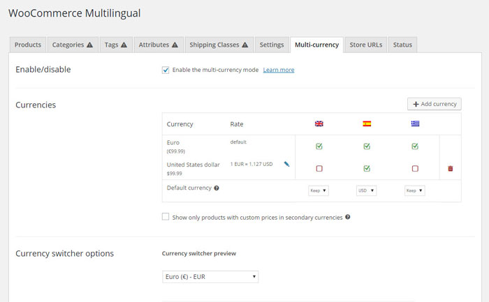This screenshot has width=489, height=302.
Task: Click warning icon on Tags tab
Action: [x=124, y=45]
